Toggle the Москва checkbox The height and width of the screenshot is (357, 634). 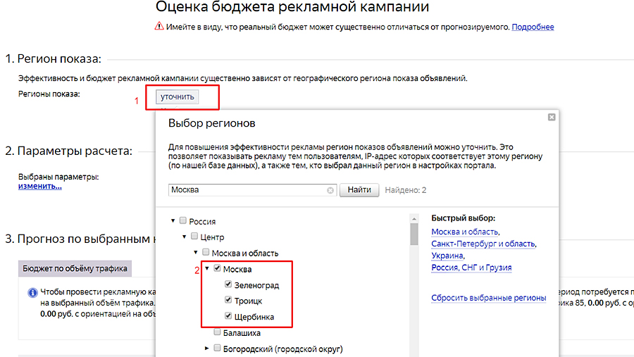(x=217, y=269)
